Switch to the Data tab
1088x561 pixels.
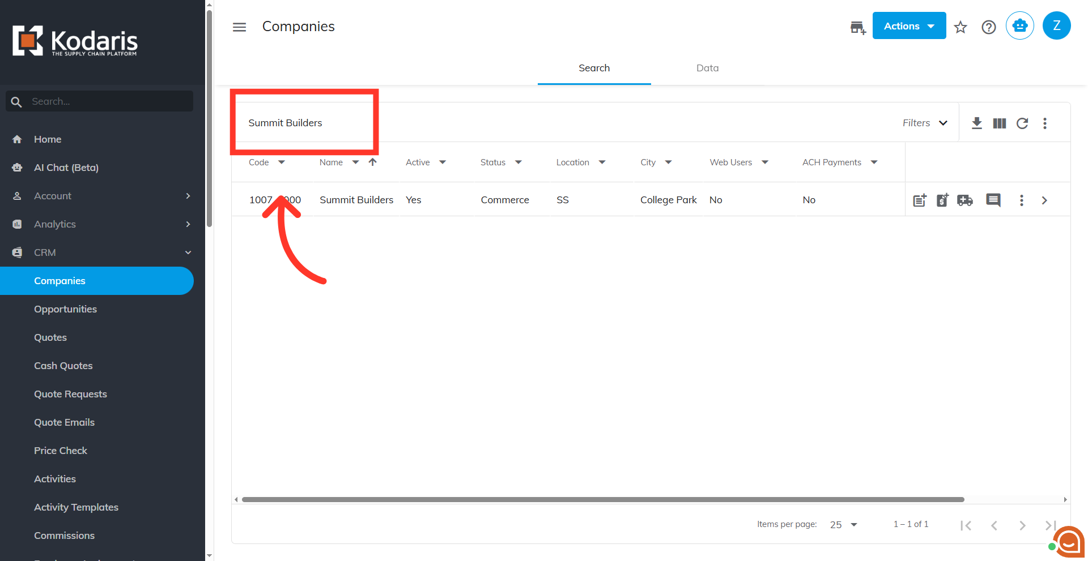tap(707, 68)
